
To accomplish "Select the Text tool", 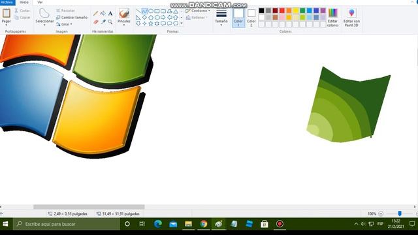I will [x=110, y=13].
